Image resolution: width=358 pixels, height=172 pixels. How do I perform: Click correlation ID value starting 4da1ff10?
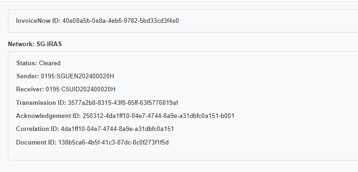[x=117, y=129]
